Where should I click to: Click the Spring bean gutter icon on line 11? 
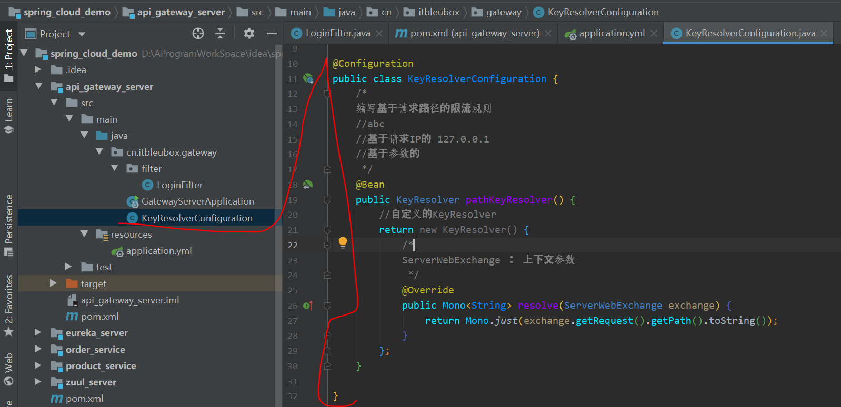pos(308,79)
